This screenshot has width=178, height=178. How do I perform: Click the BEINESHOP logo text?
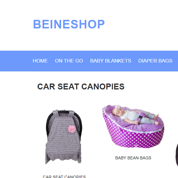(69, 24)
